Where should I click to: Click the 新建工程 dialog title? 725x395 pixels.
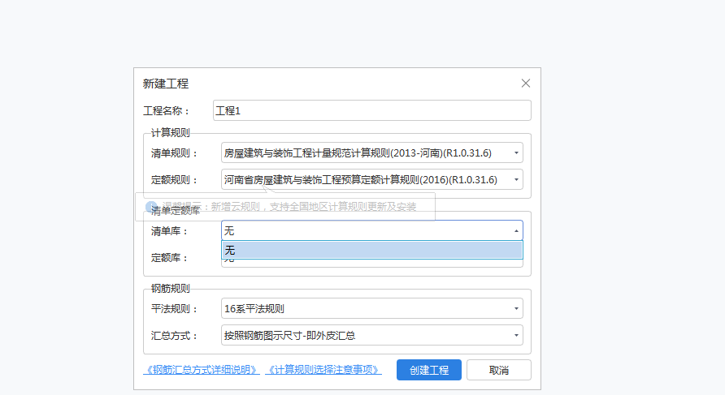coord(166,84)
